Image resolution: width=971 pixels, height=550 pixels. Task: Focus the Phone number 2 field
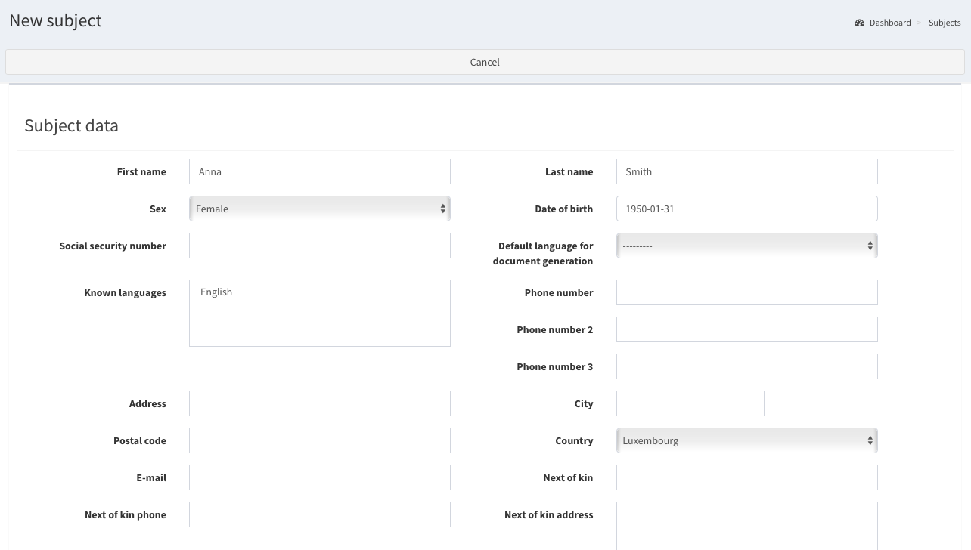click(x=746, y=329)
